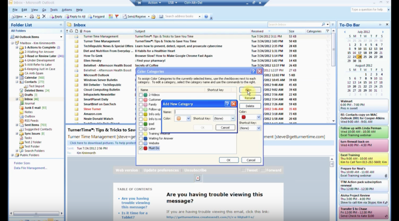This screenshot has width=399, height=221.
Task: Click the Follow Up red flag icon
Action: click(117, 16)
